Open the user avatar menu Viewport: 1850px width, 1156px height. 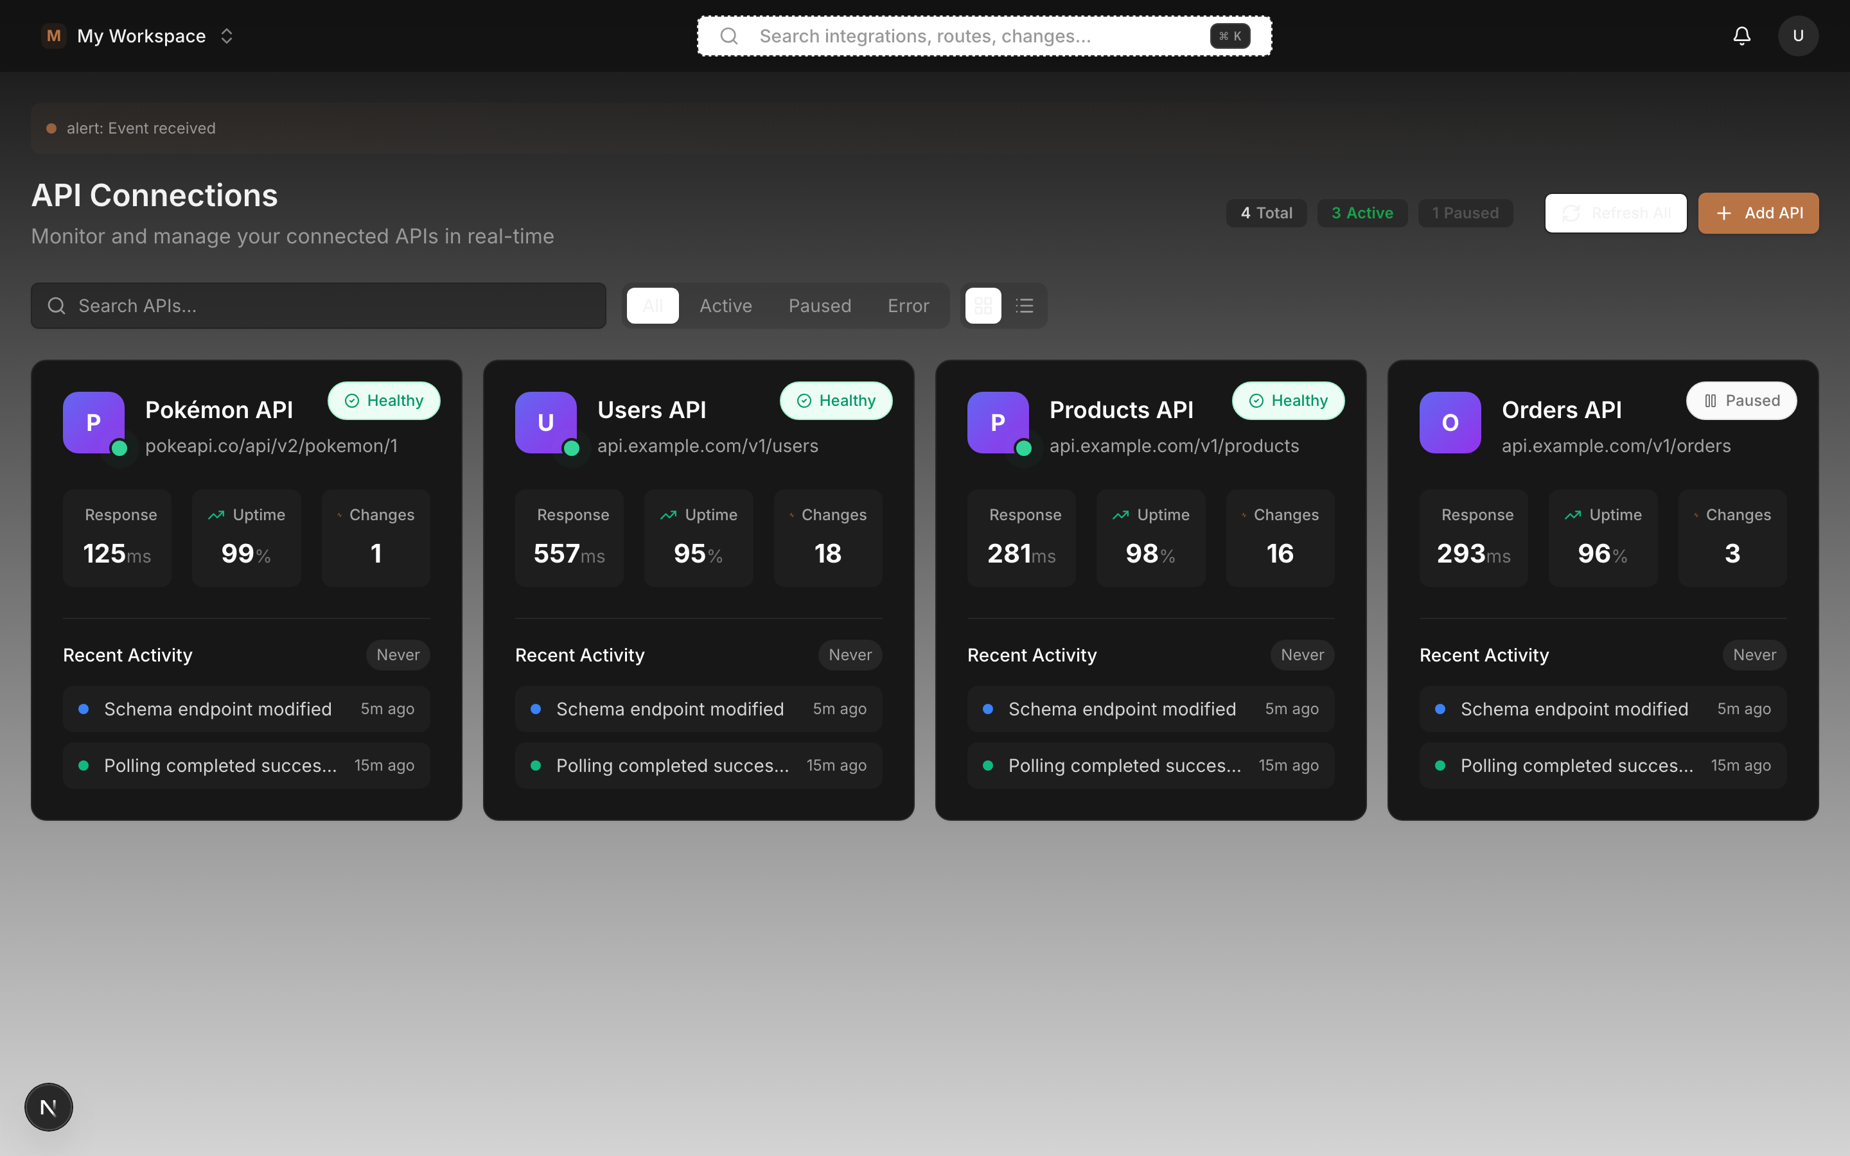click(x=1798, y=35)
